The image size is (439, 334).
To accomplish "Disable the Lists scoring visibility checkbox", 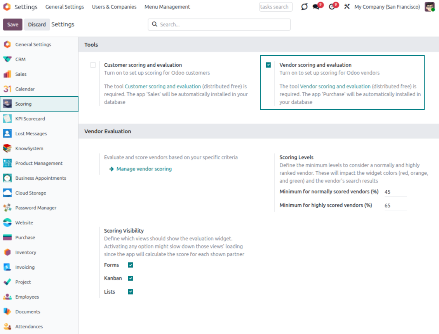I will [131, 292].
